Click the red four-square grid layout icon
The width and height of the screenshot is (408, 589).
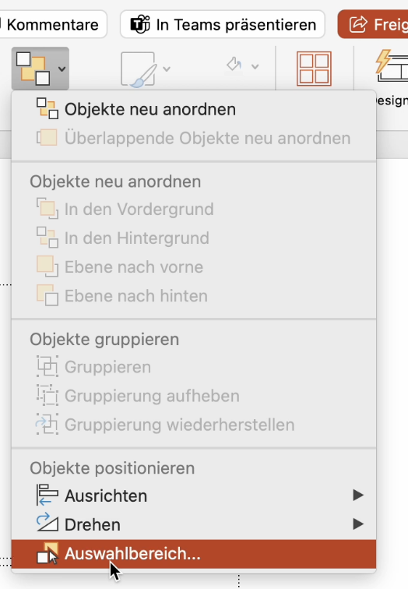tap(314, 69)
